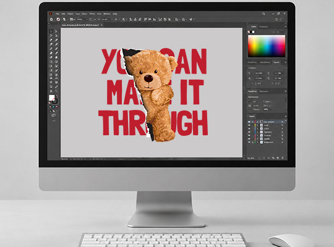Image resolution: width=334 pixels, height=247 pixels.
Task: Click the Home icon in control bar
Action: [x=51, y=19]
